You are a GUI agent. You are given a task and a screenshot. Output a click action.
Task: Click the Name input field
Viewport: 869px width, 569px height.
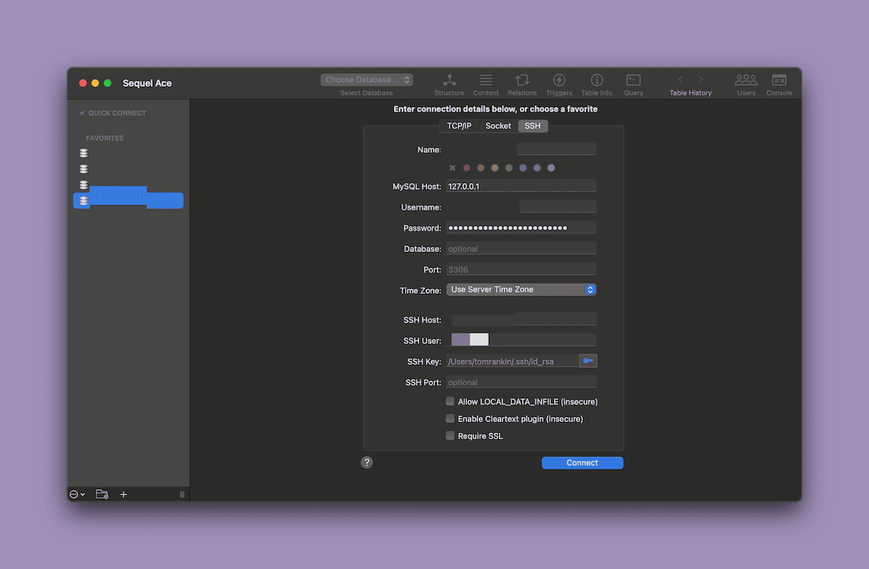(x=557, y=149)
